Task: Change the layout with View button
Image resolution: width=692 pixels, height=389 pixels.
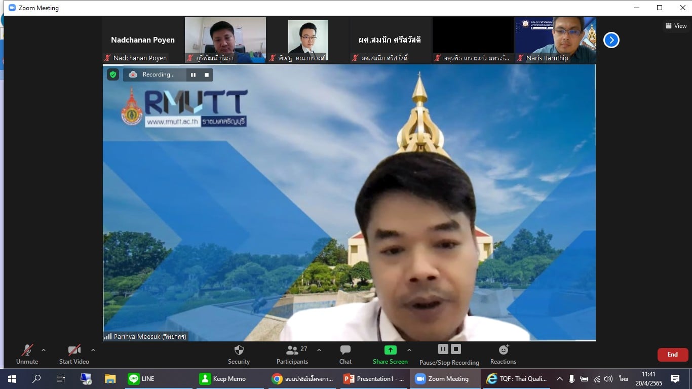Action: [676, 26]
